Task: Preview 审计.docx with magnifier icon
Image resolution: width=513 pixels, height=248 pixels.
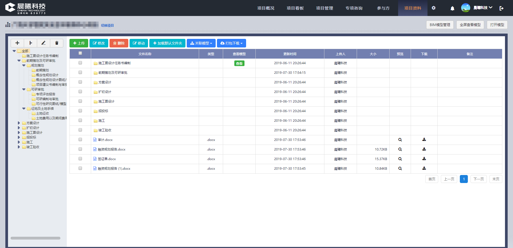Action: coord(400,140)
